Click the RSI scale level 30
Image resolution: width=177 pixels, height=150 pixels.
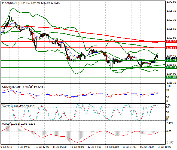click(x=168, y=97)
